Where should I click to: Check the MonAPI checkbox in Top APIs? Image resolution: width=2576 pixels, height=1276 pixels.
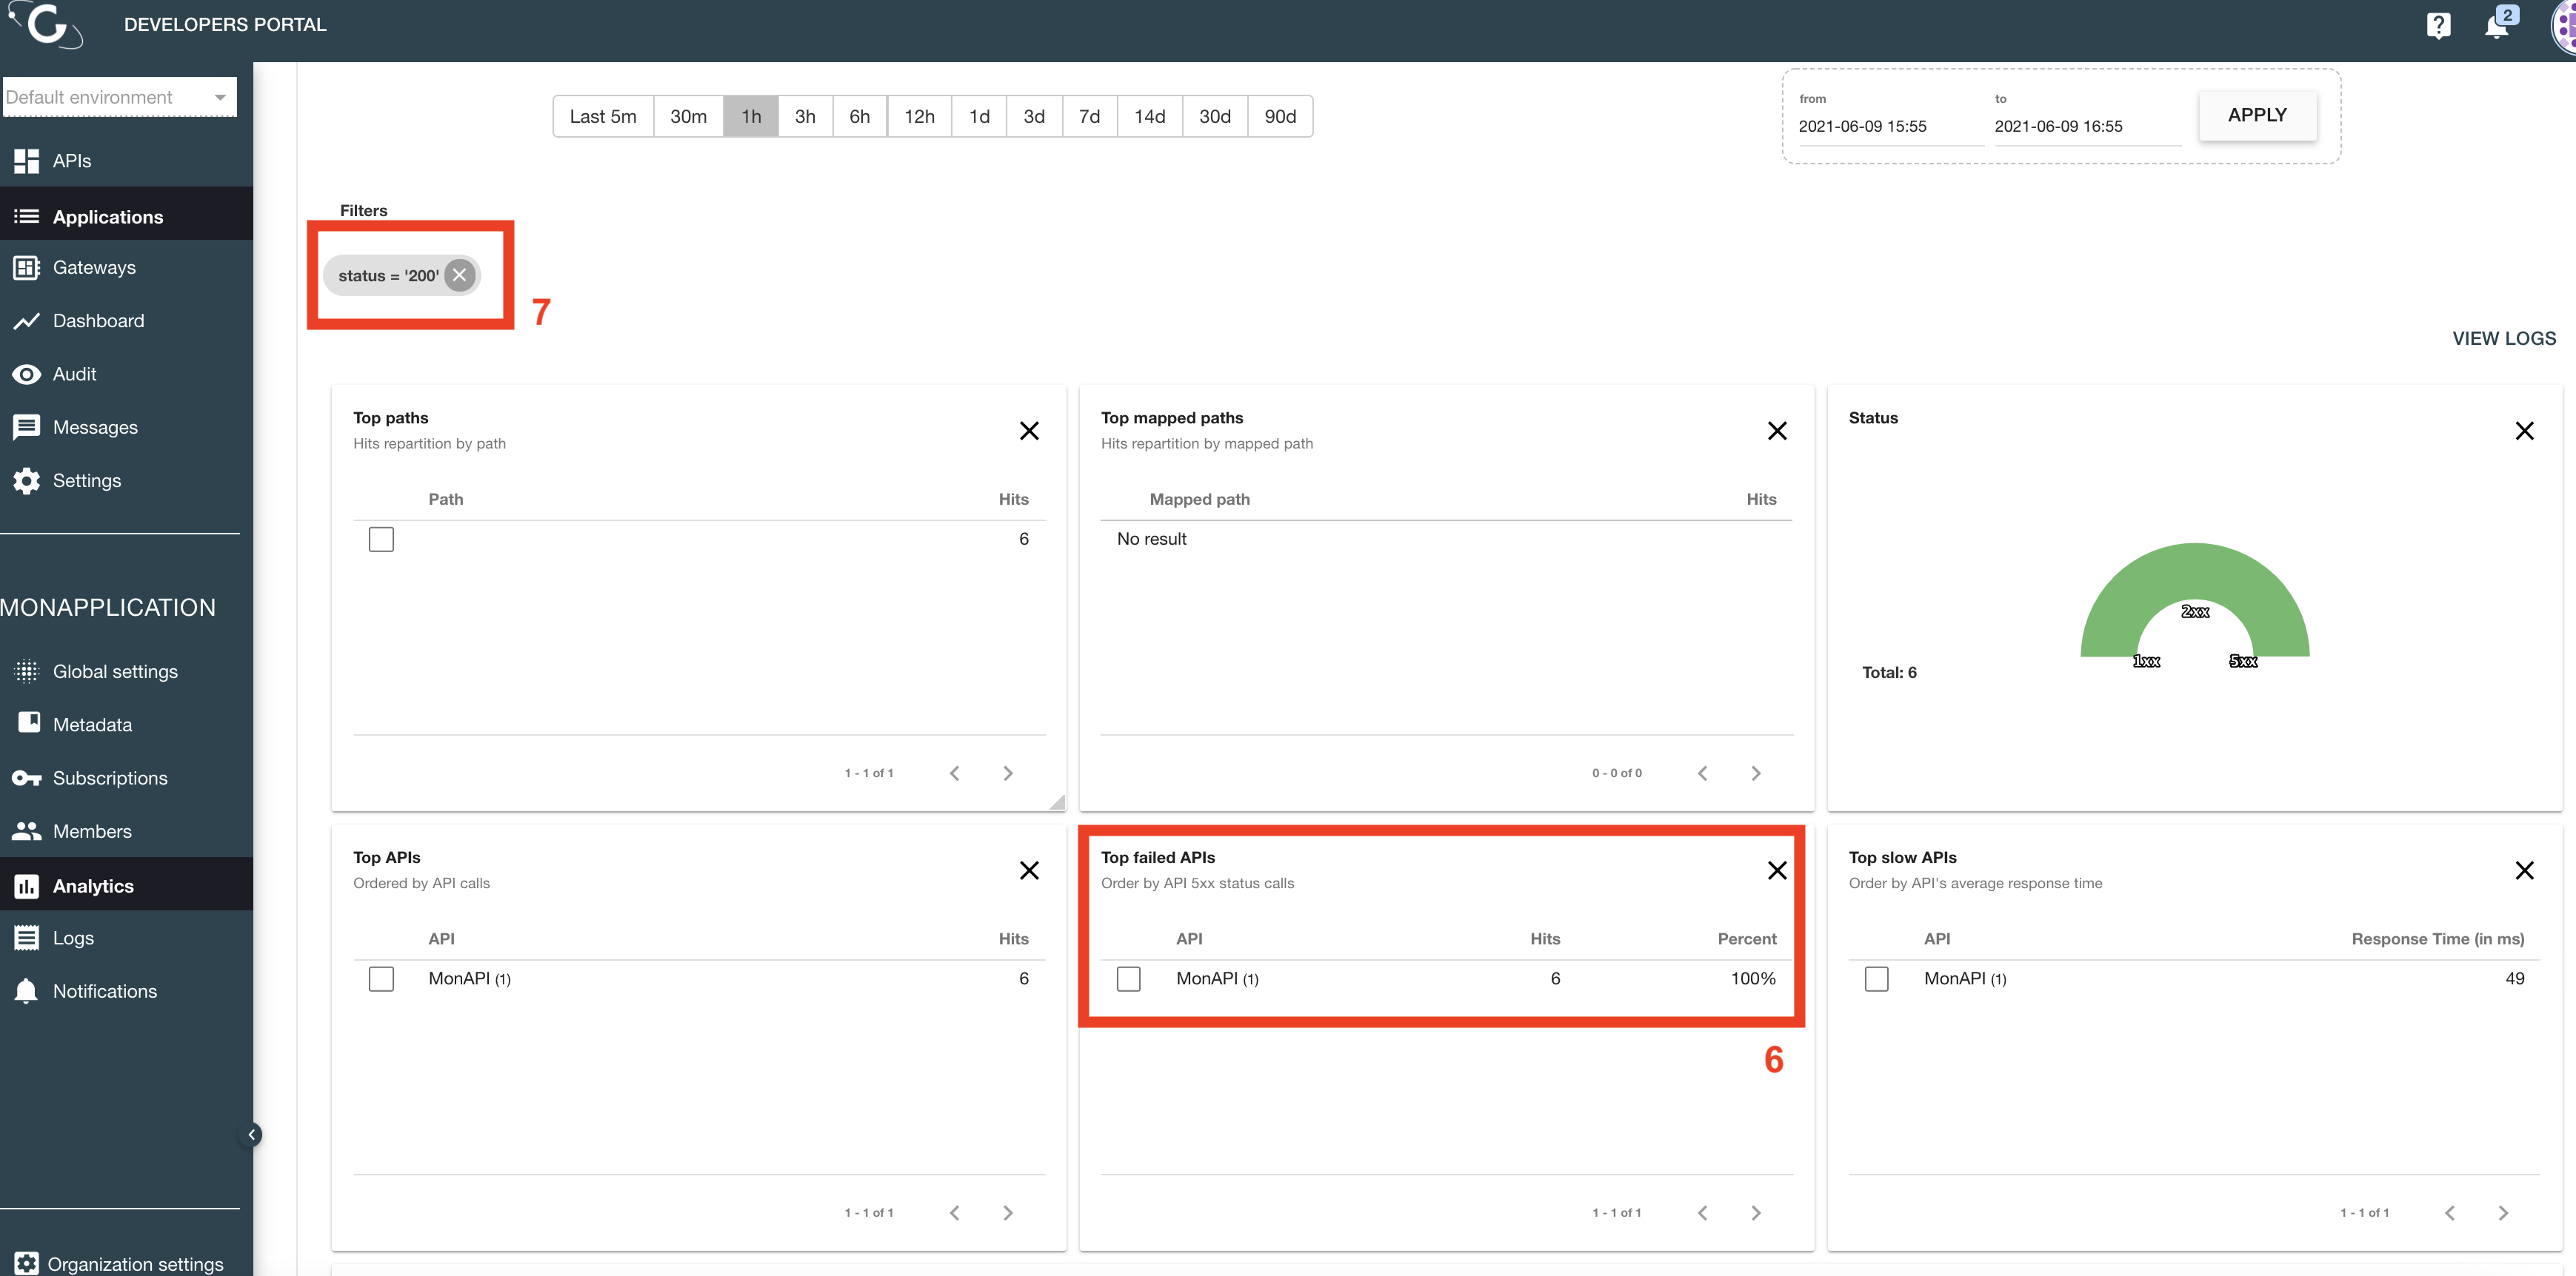click(381, 979)
